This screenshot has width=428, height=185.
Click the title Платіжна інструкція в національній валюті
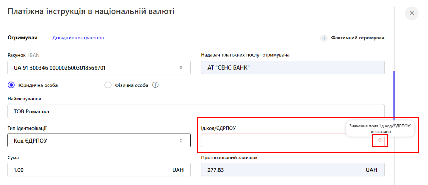[91, 11]
